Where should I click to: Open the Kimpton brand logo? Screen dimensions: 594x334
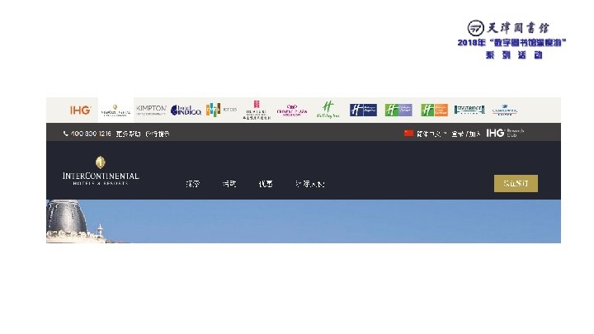tap(151, 110)
